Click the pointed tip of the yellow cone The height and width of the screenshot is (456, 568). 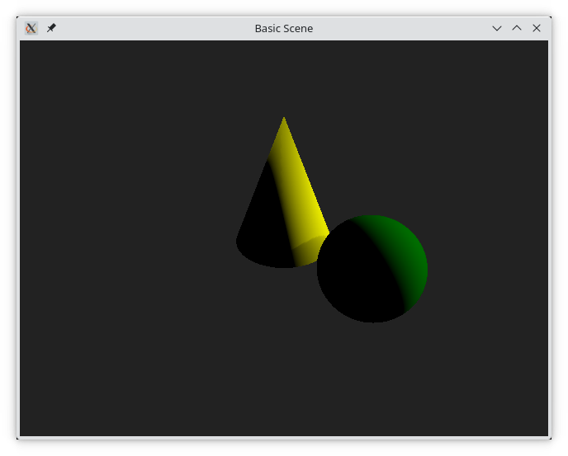coord(284,119)
